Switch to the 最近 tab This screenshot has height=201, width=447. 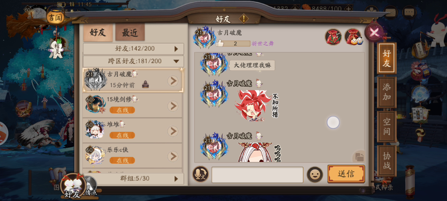click(x=130, y=33)
